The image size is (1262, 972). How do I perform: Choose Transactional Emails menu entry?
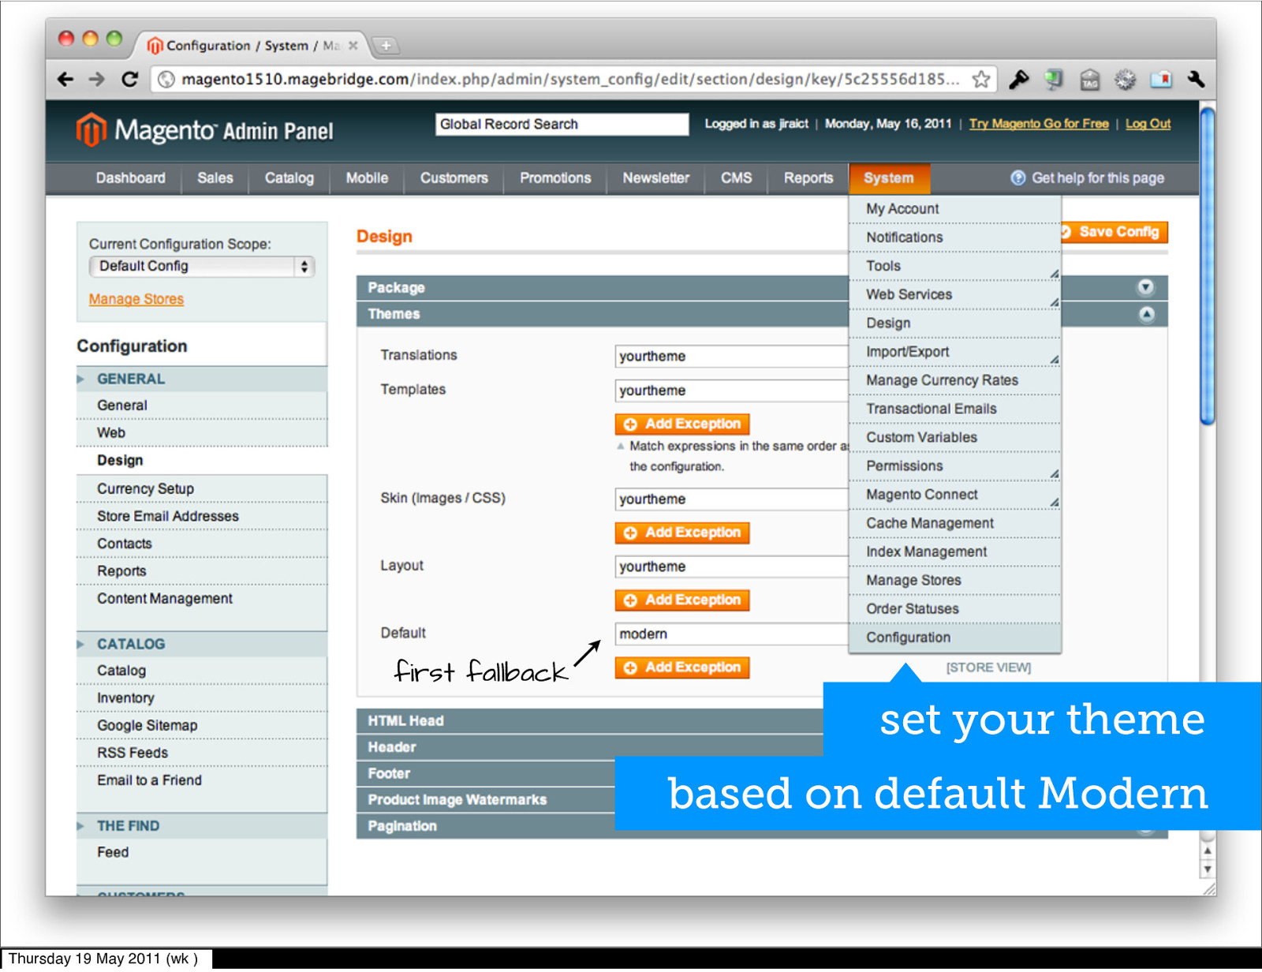tap(954, 409)
